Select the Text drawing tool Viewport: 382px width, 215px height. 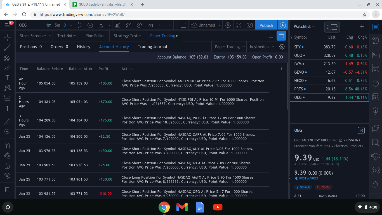coord(7,78)
